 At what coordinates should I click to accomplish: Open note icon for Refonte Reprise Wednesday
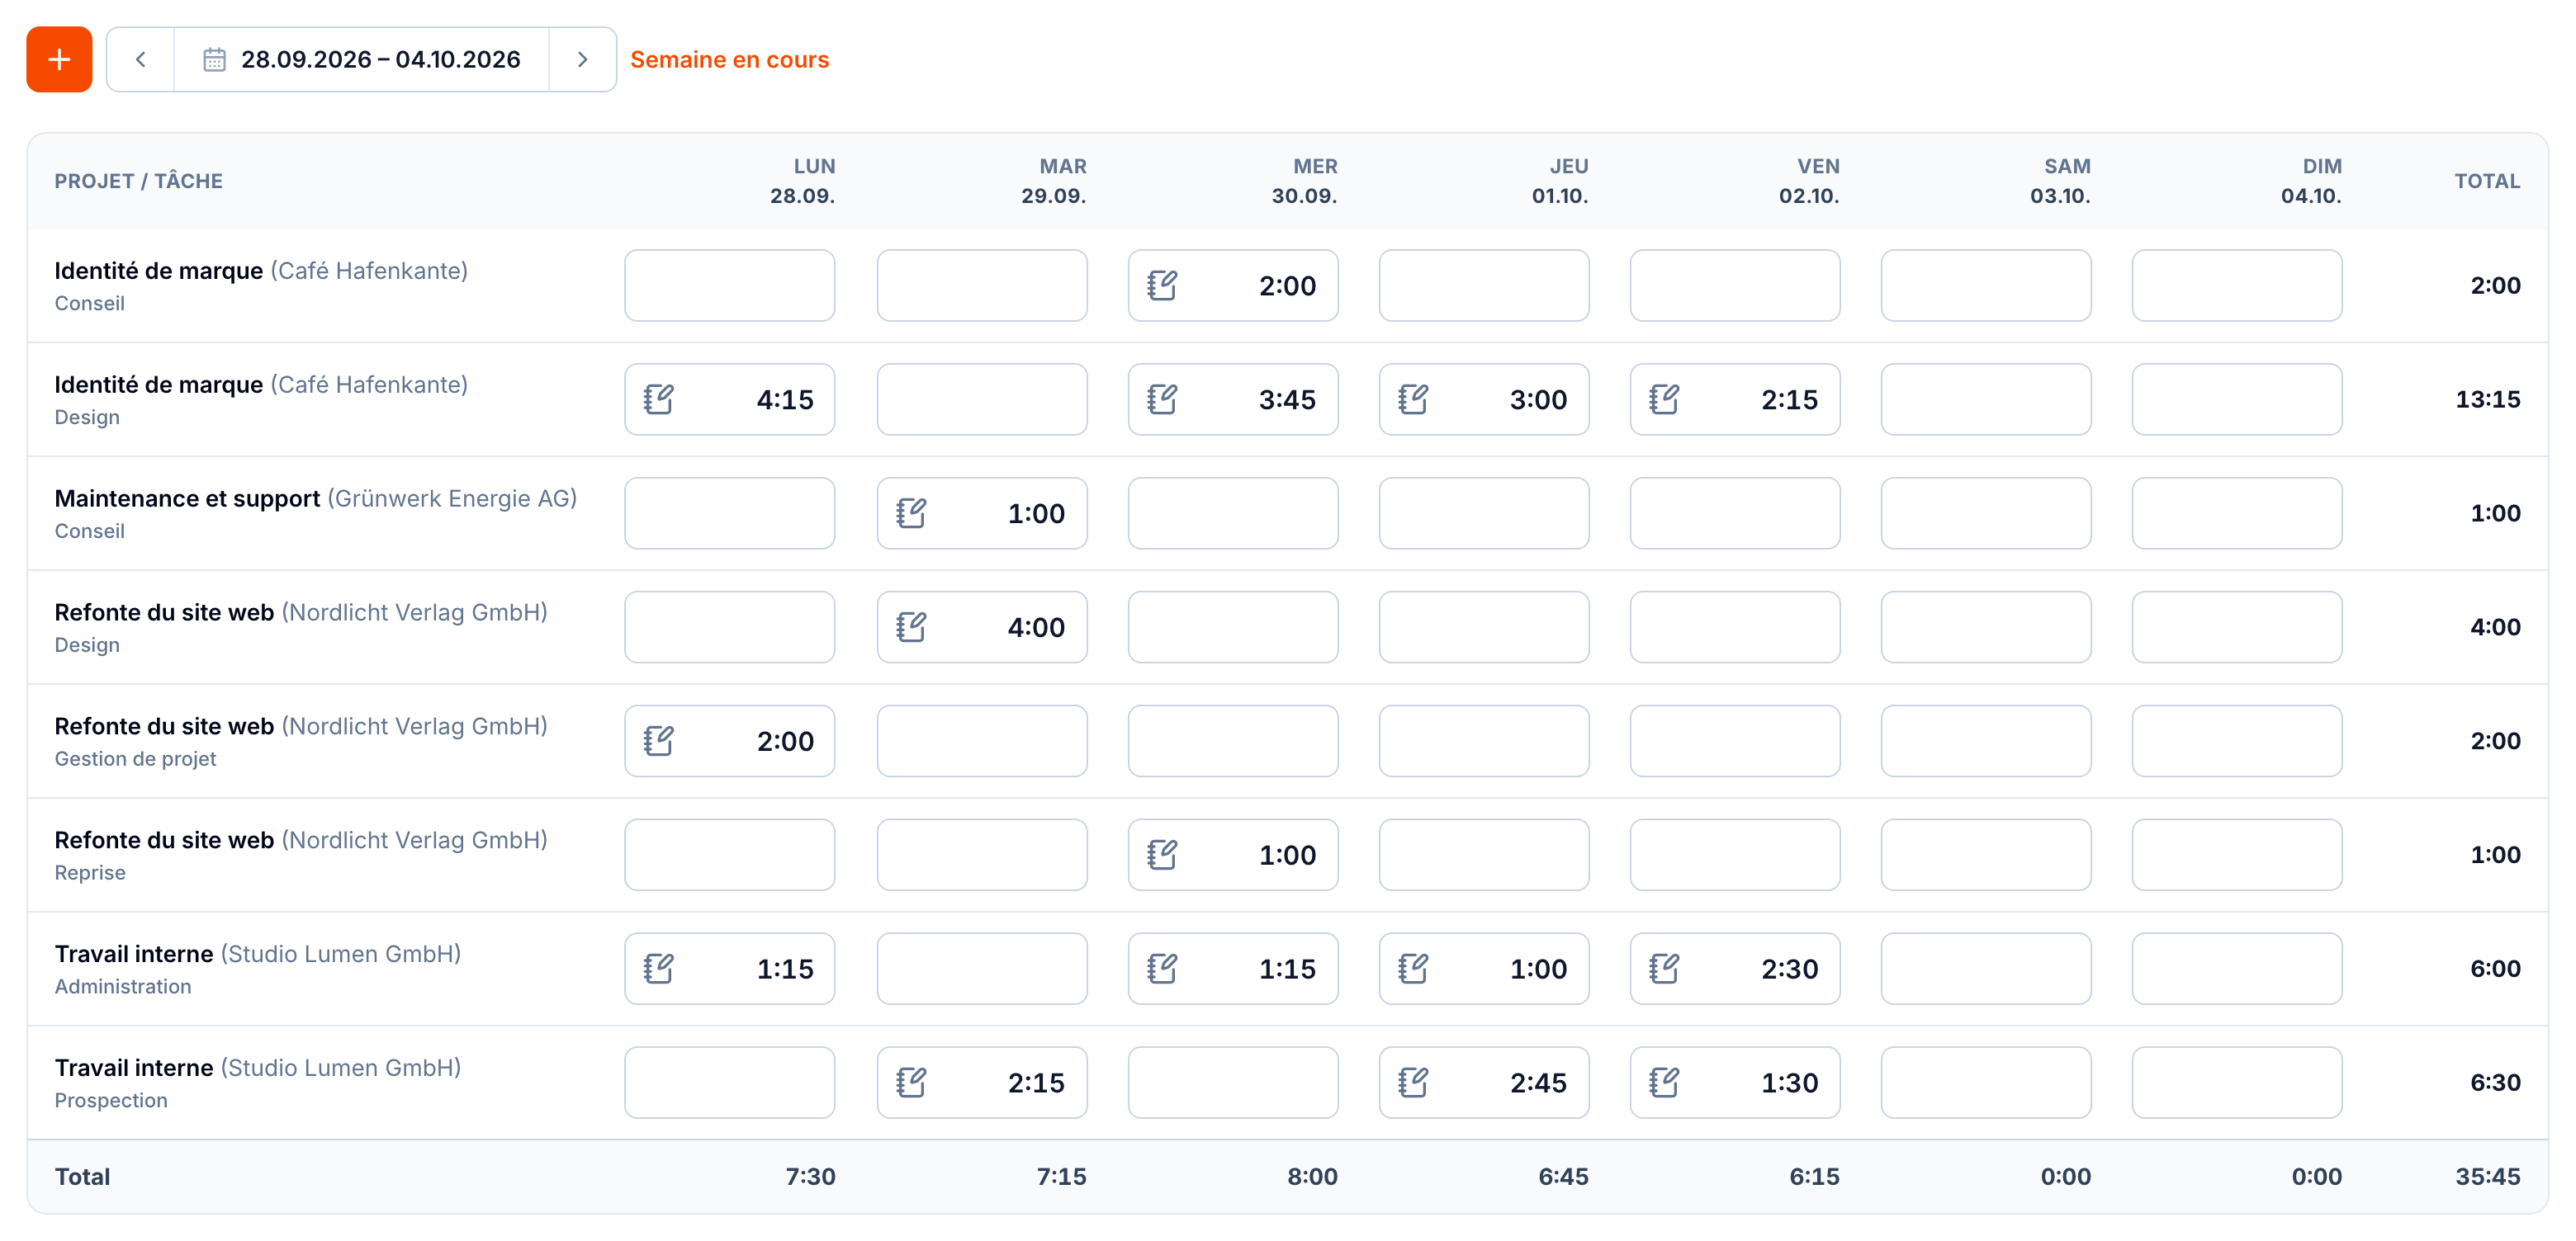(x=1162, y=856)
